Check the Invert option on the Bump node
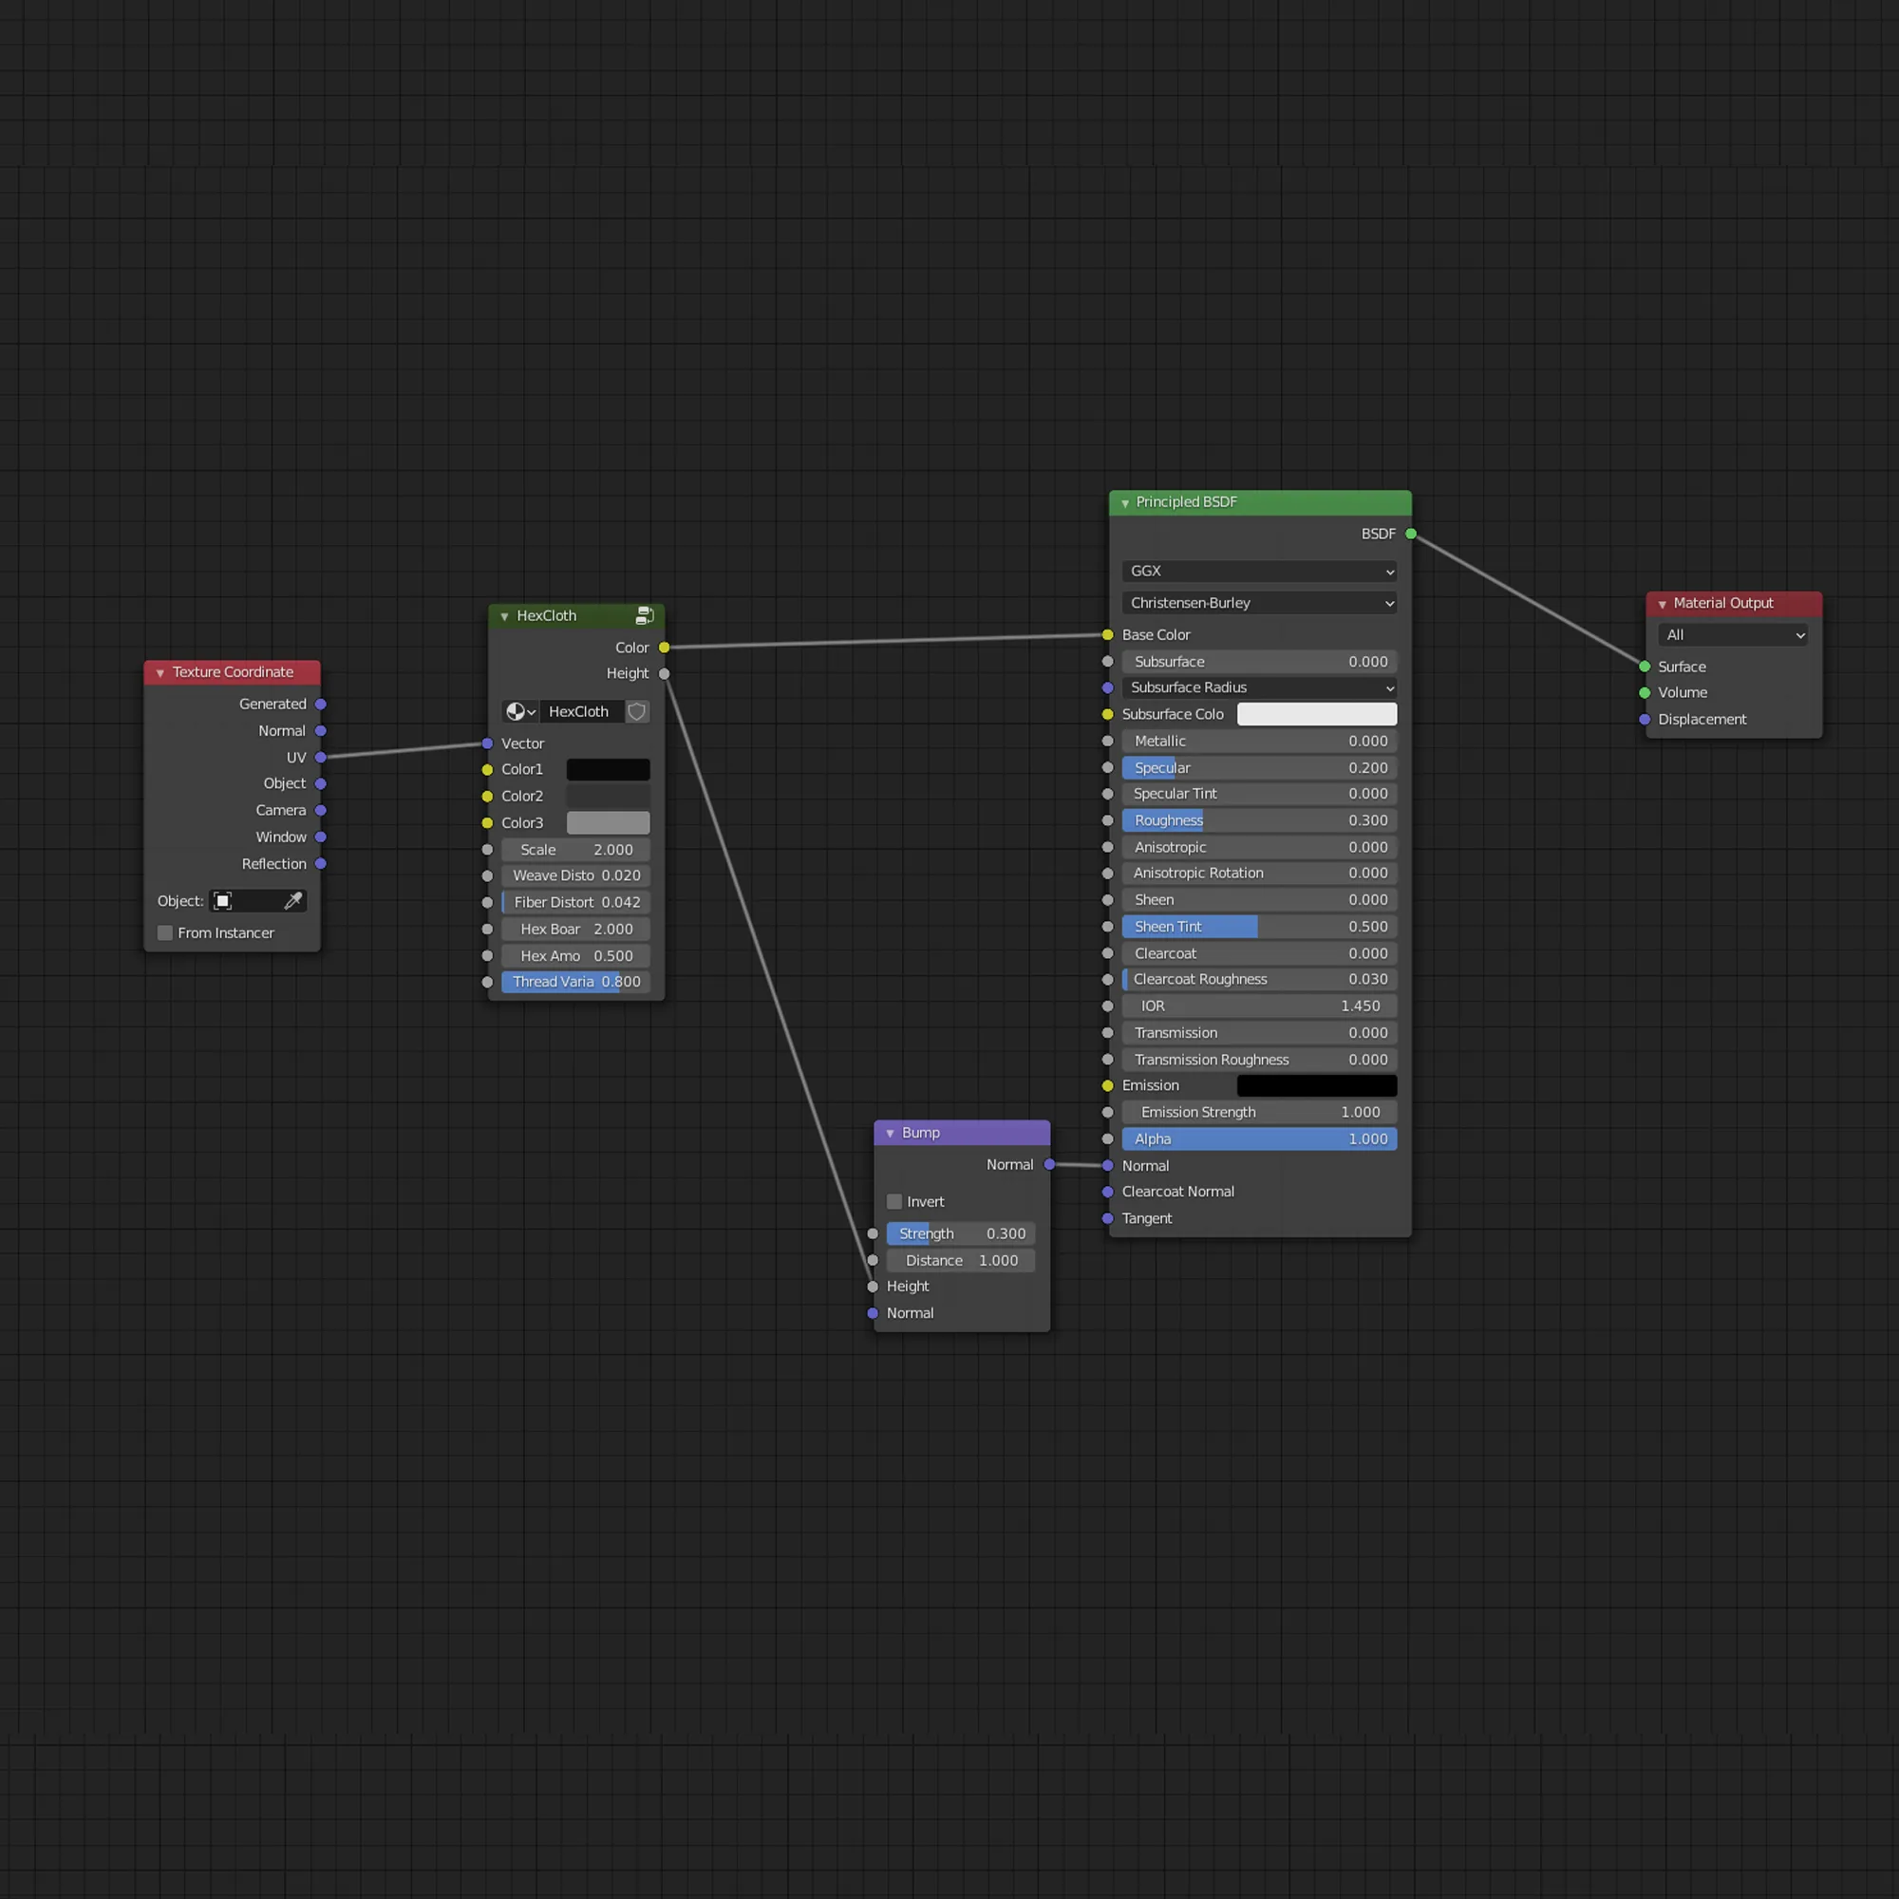Image resolution: width=1899 pixels, height=1899 pixels. coord(894,1201)
